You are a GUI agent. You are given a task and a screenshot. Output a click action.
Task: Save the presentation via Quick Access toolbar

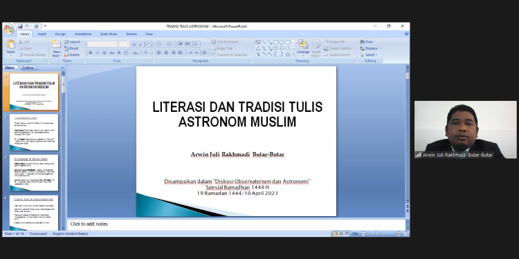[x=21, y=26]
